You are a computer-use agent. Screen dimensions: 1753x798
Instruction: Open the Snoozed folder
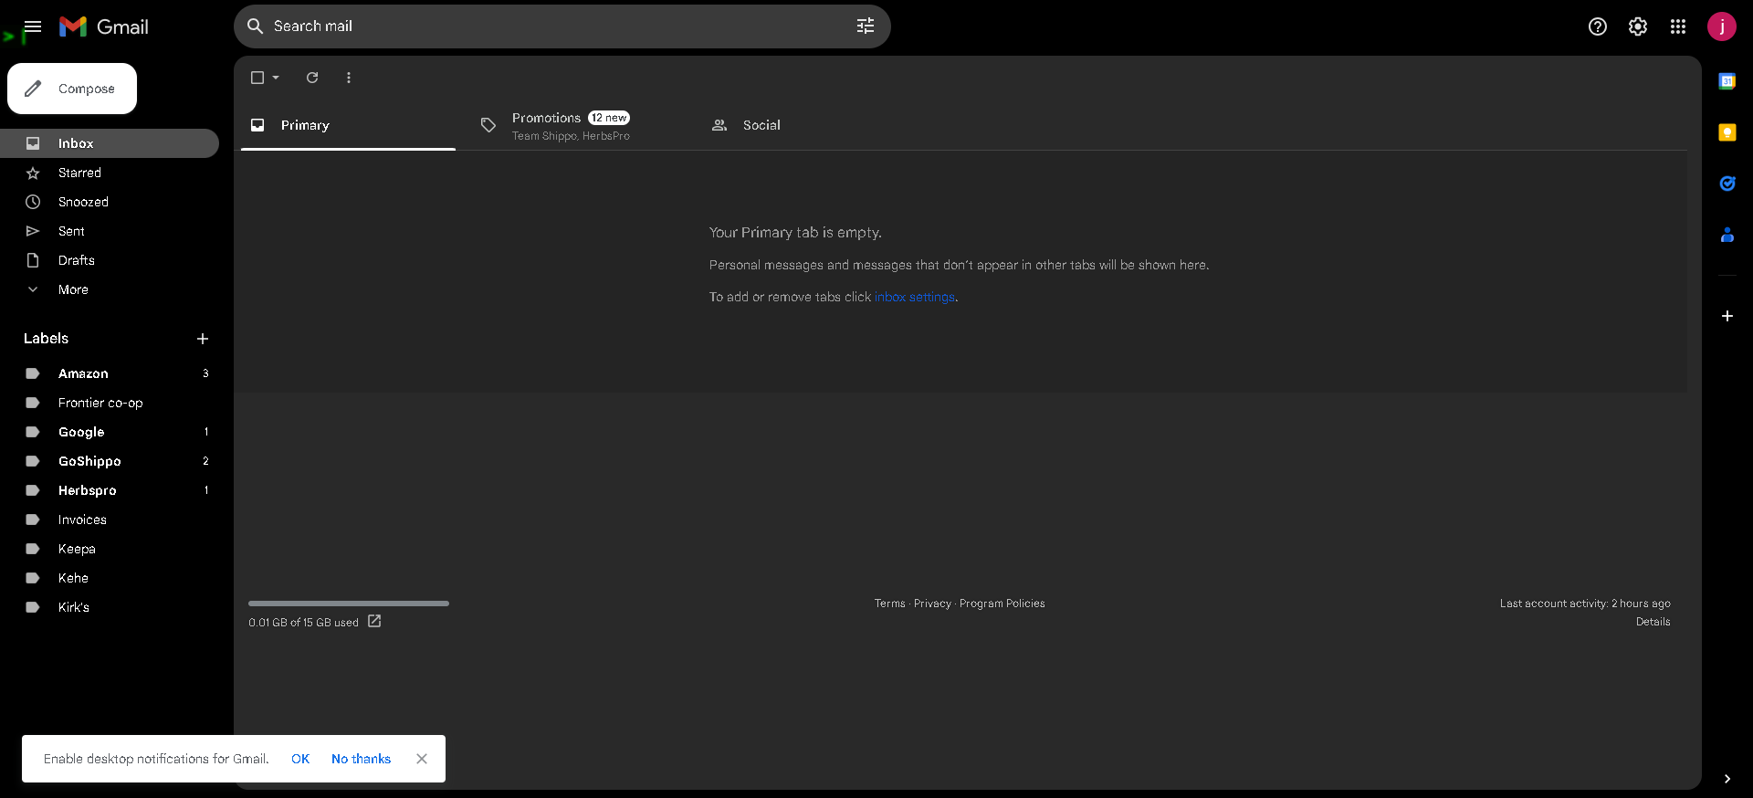(110, 202)
